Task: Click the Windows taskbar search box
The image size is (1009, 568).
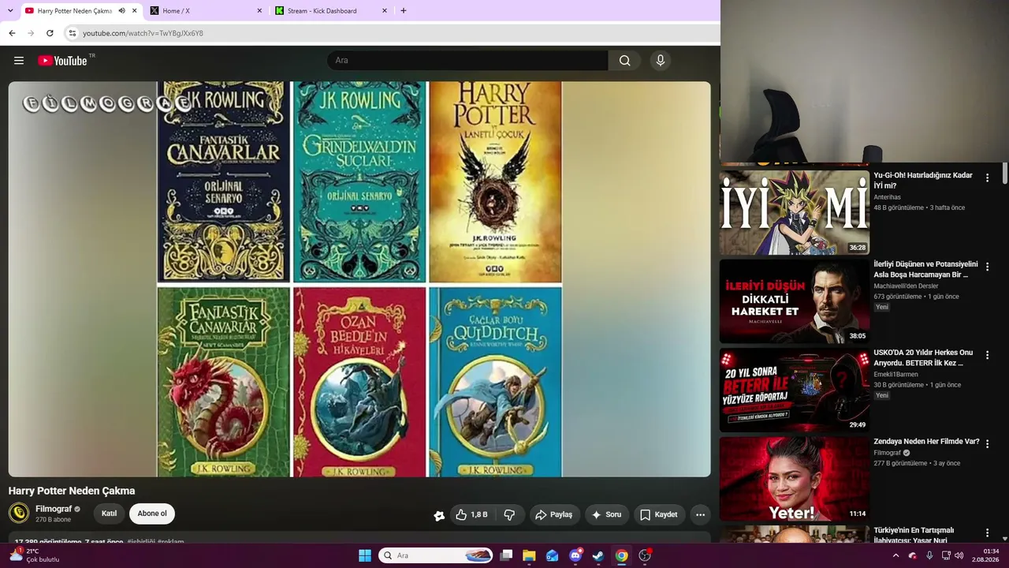Action: tap(436, 555)
